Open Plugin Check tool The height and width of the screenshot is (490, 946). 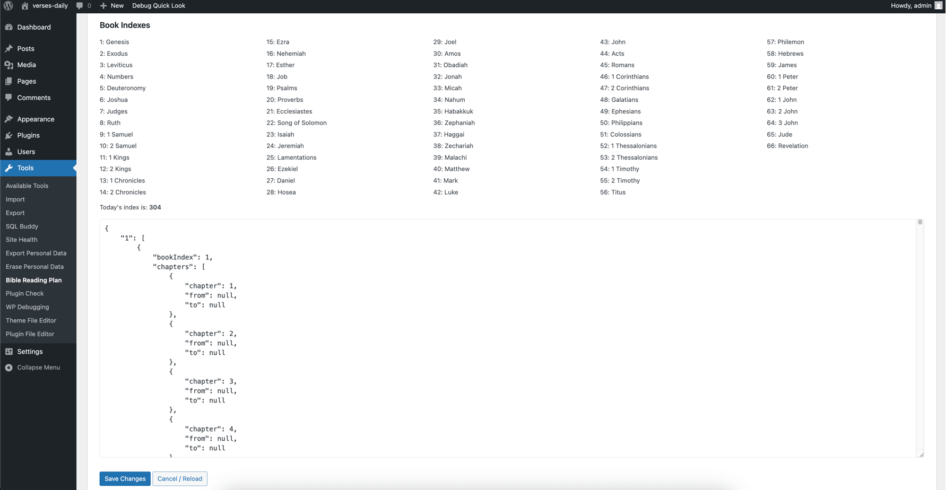(x=24, y=293)
